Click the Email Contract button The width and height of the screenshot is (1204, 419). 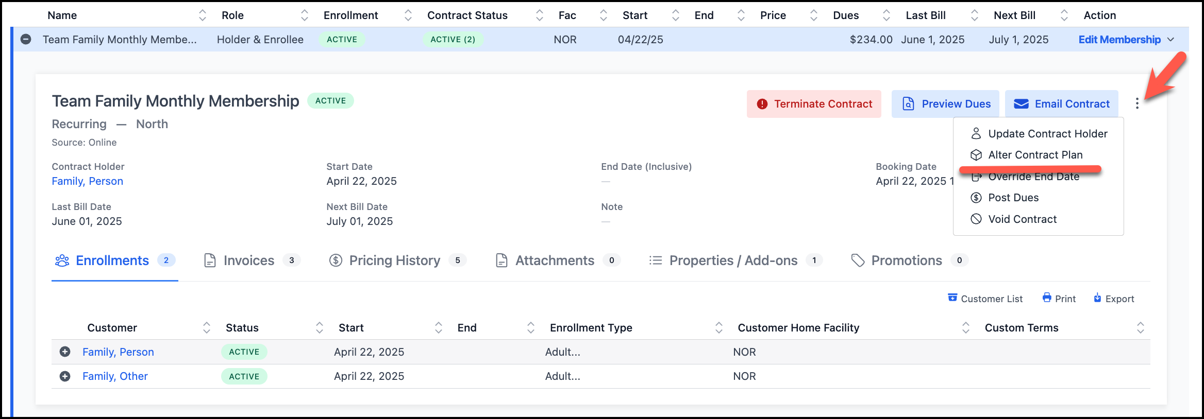pyautogui.click(x=1061, y=104)
